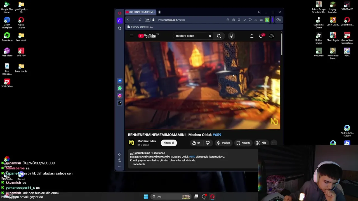The image size is (358, 201).
Task: Open bookmarks star in Opera sidebar
Action: point(120,28)
